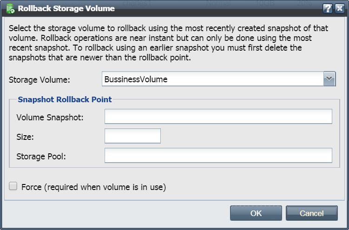Click the Cancel button
The width and height of the screenshot is (349, 230).
tap(312, 213)
